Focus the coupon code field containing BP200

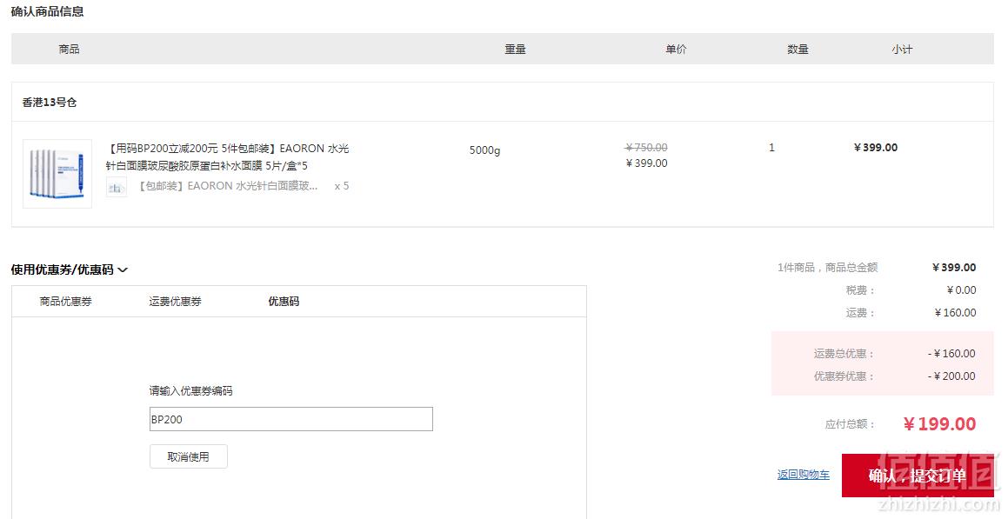291,419
